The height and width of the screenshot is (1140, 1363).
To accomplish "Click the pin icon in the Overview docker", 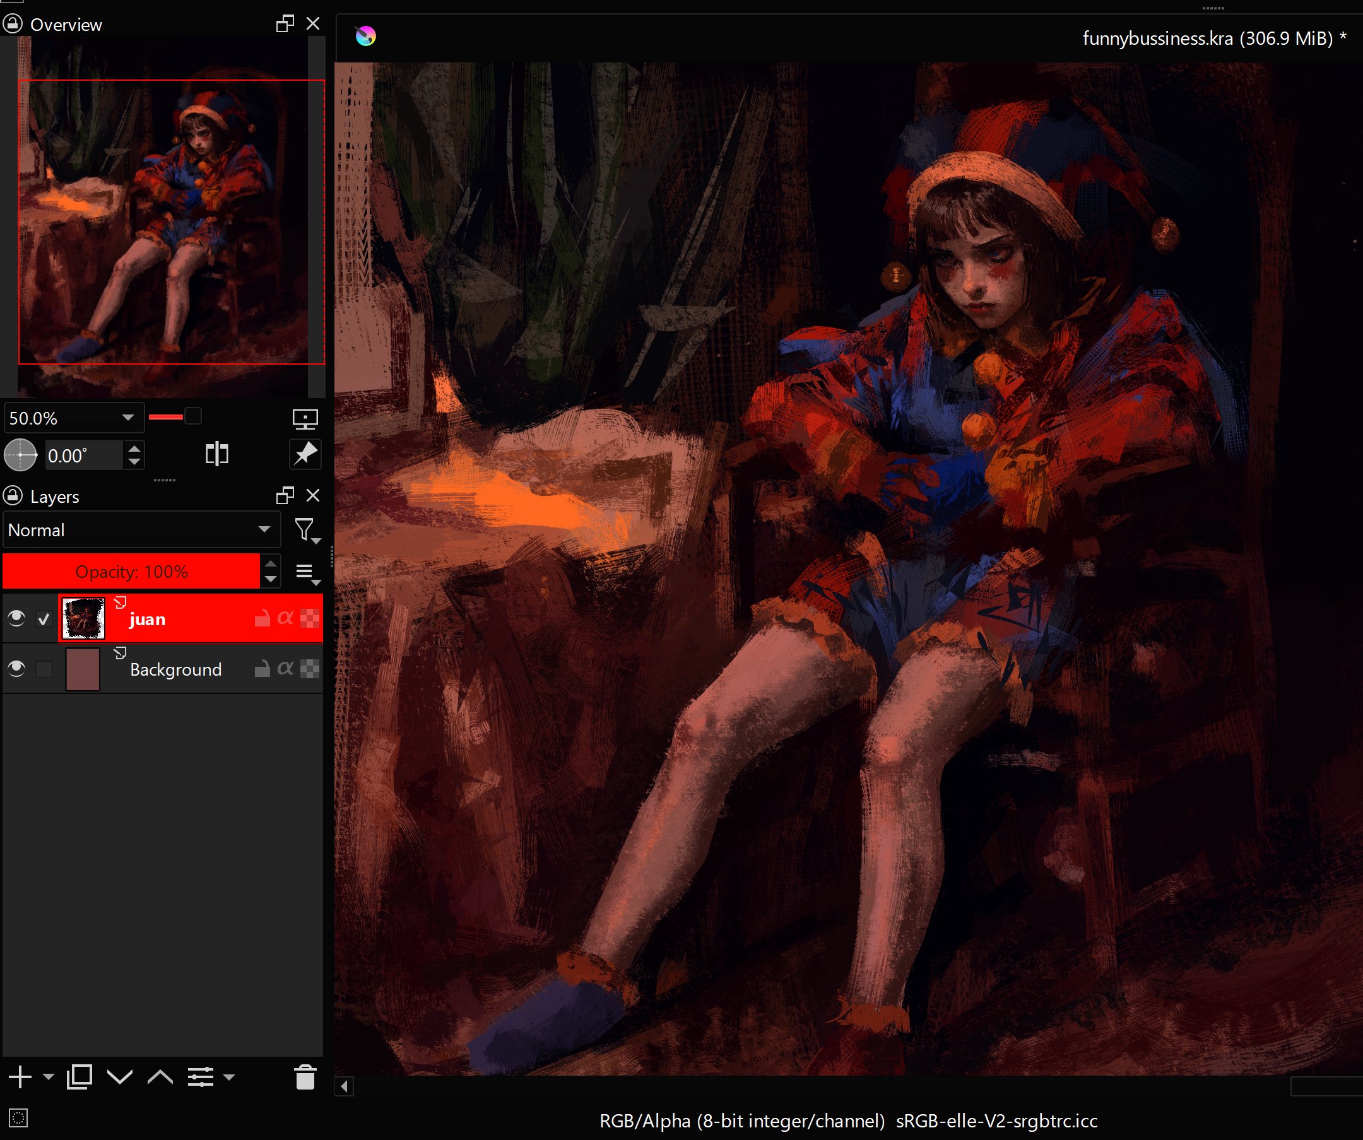I will point(305,454).
